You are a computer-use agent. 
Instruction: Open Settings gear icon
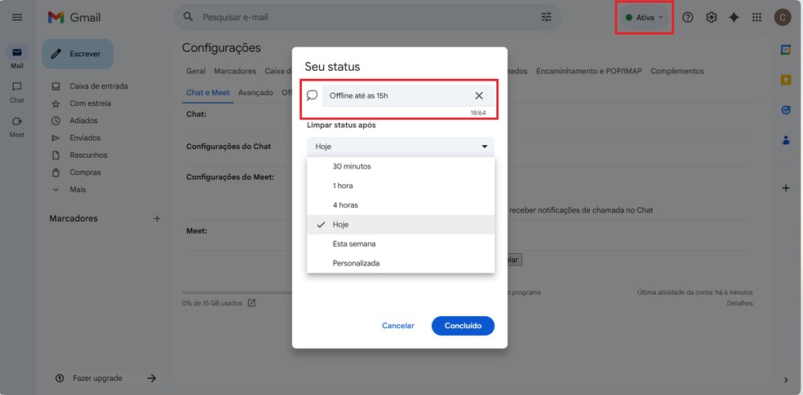point(711,17)
